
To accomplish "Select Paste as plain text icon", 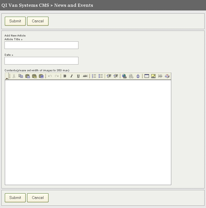I will [34, 76].
